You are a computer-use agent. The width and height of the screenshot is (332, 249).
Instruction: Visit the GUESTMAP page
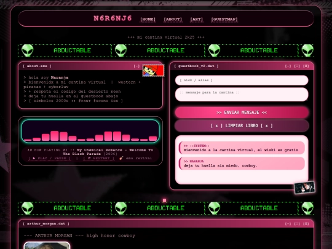[224, 19]
